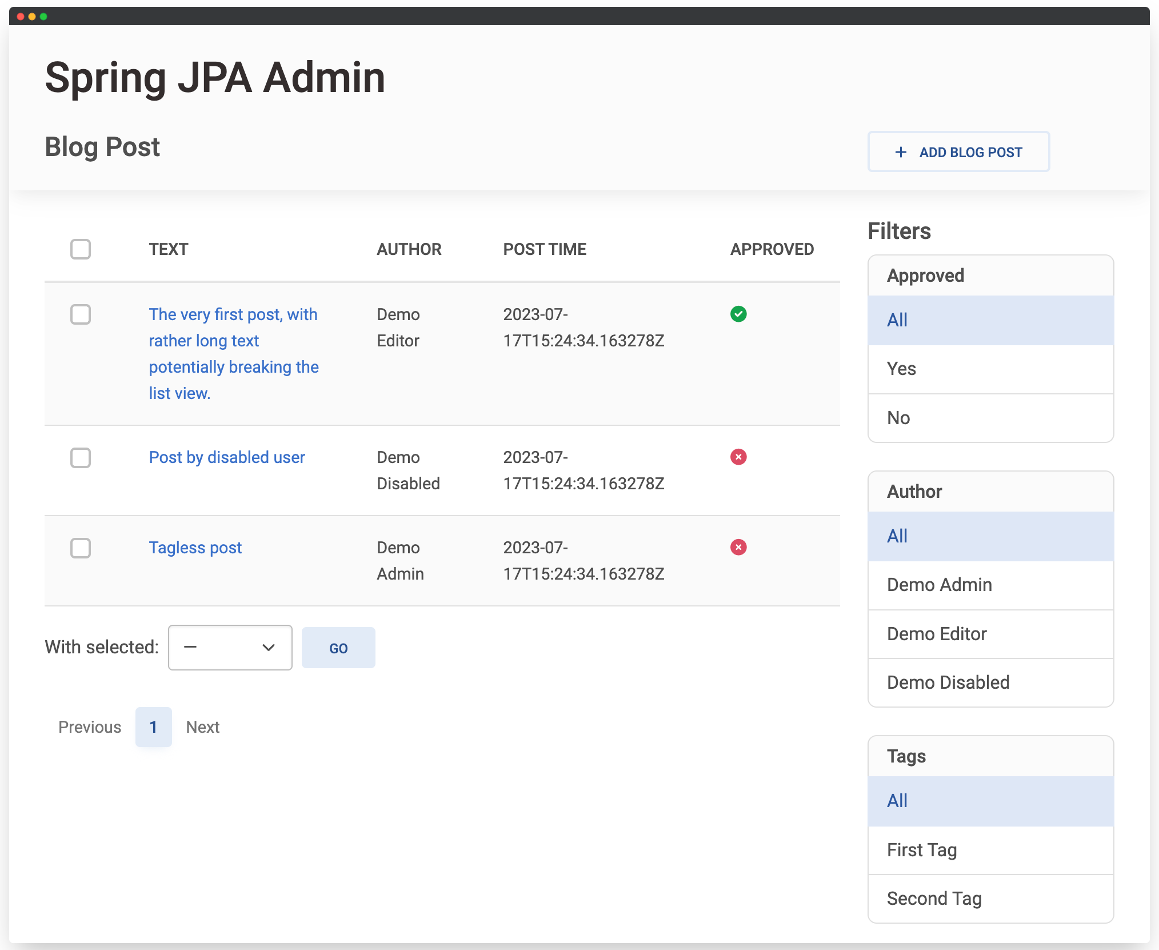This screenshot has width=1159, height=950.
Task: Go to the Previous page
Action: [x=90, y=727]
